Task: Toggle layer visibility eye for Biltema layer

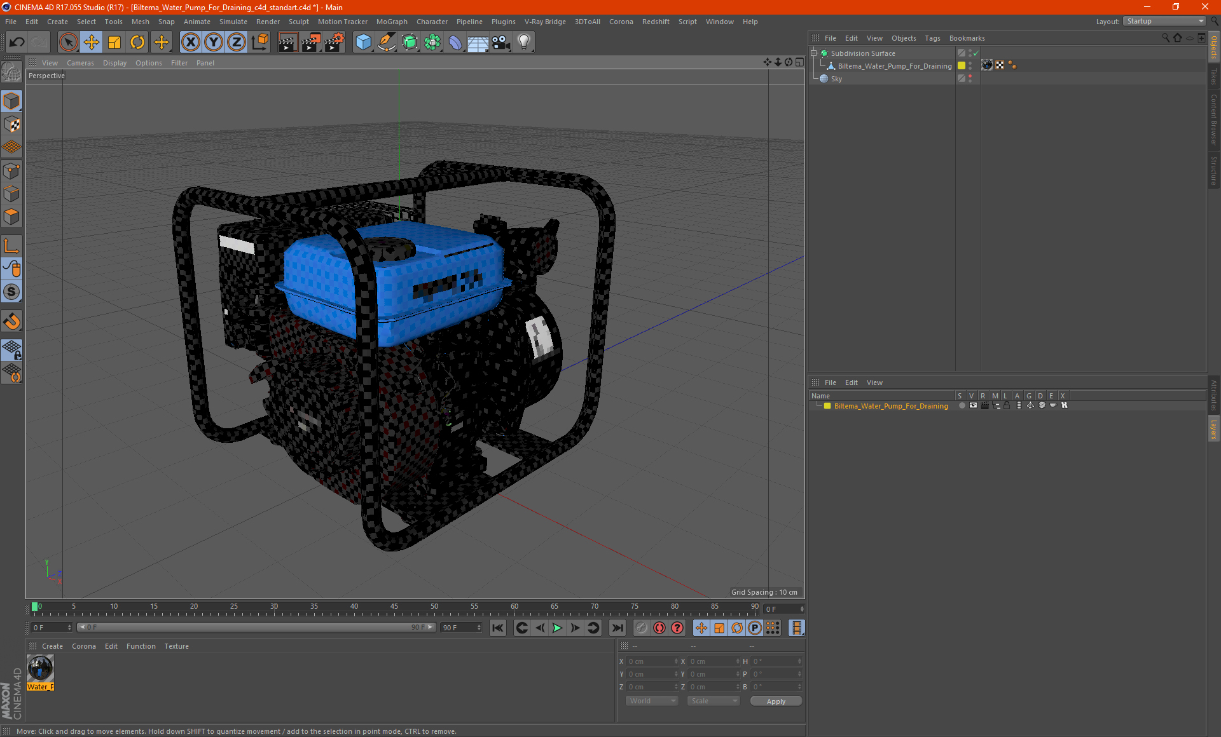Action: click(x=973, y=405)
